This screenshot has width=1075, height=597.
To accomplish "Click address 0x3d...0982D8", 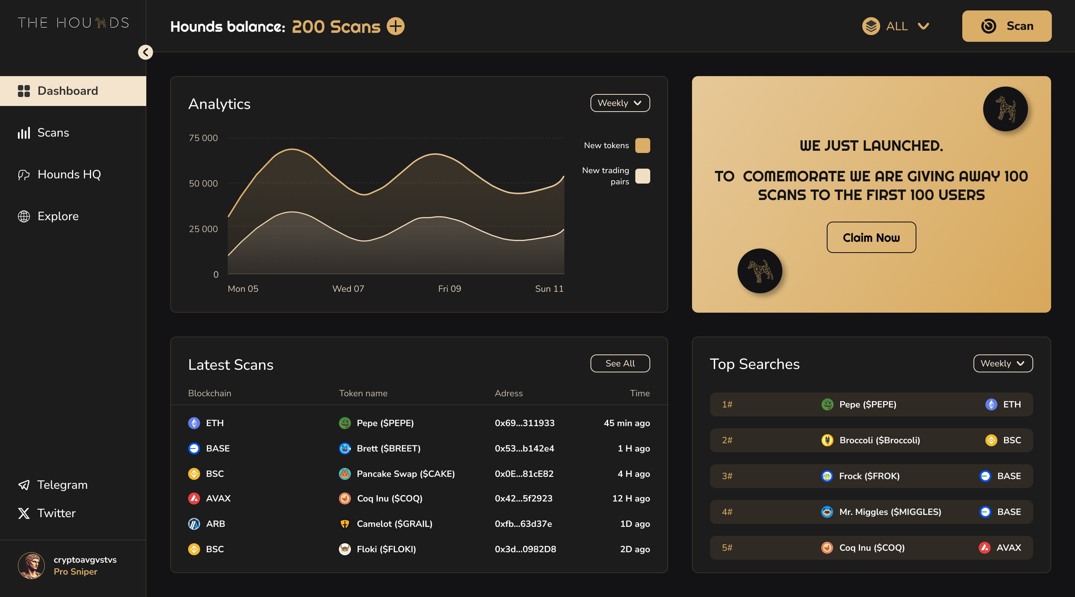I will point(526,549).
